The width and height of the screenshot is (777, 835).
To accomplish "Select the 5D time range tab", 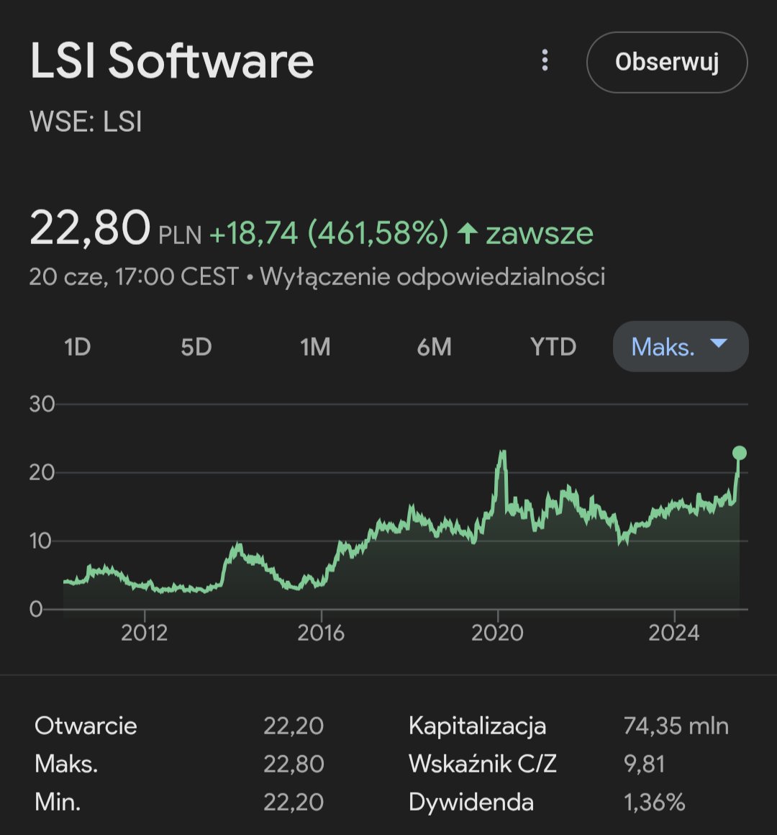I will pyautogui.click(x=196, y=347).
